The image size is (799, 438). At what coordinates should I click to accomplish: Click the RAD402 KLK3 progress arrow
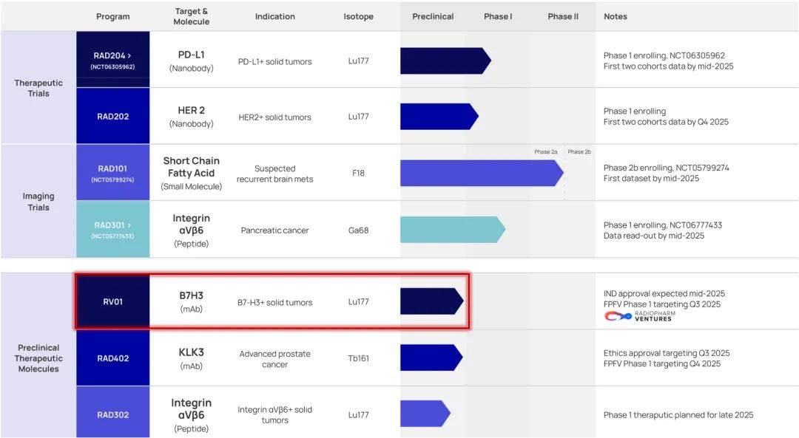[431, 357]
